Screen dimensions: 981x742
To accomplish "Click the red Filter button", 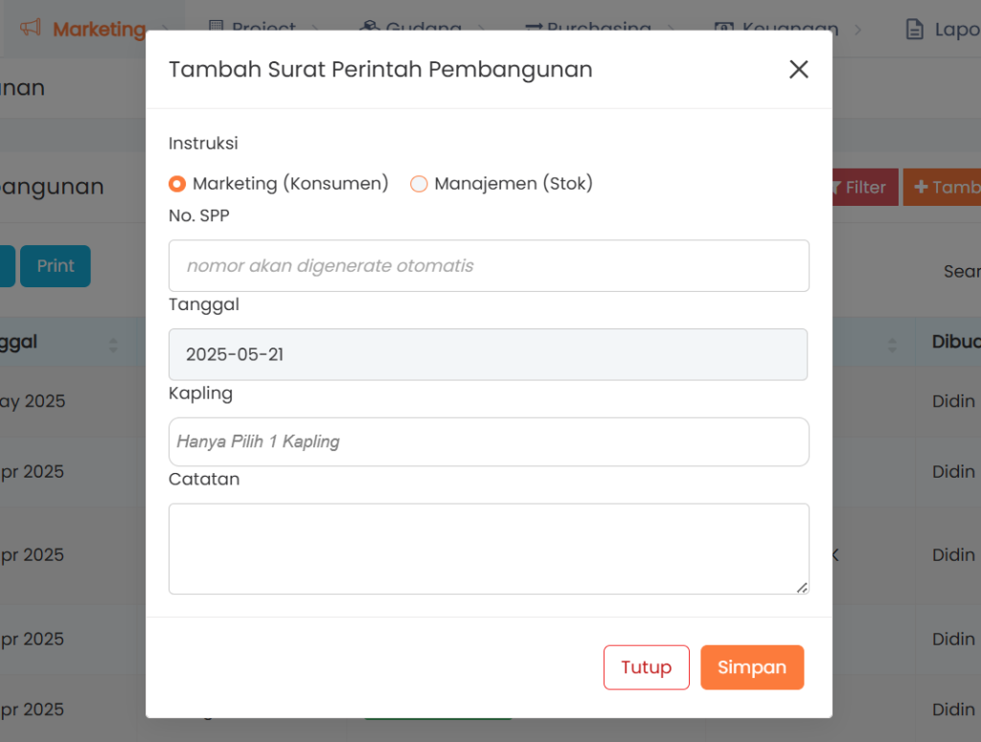I will (861, 187).
